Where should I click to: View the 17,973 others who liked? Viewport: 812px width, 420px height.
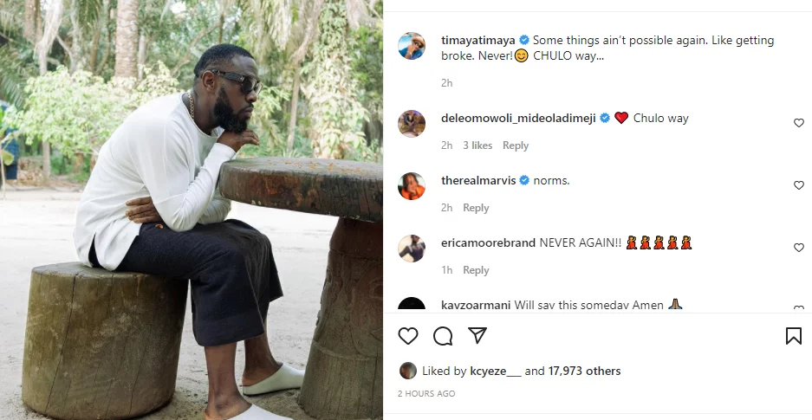584,371
